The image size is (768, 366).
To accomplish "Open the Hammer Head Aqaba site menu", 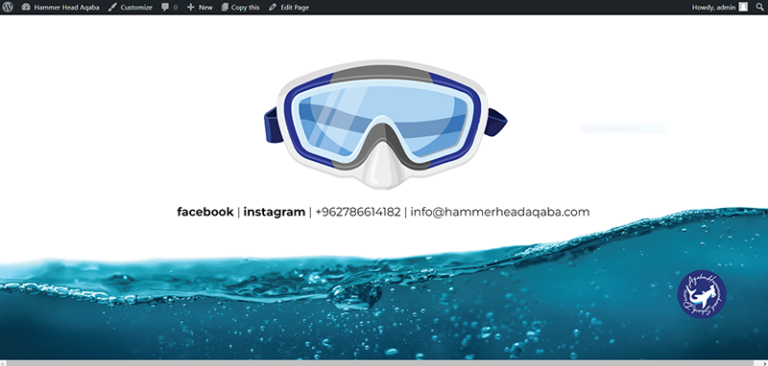I will click(x=66, y=8).
